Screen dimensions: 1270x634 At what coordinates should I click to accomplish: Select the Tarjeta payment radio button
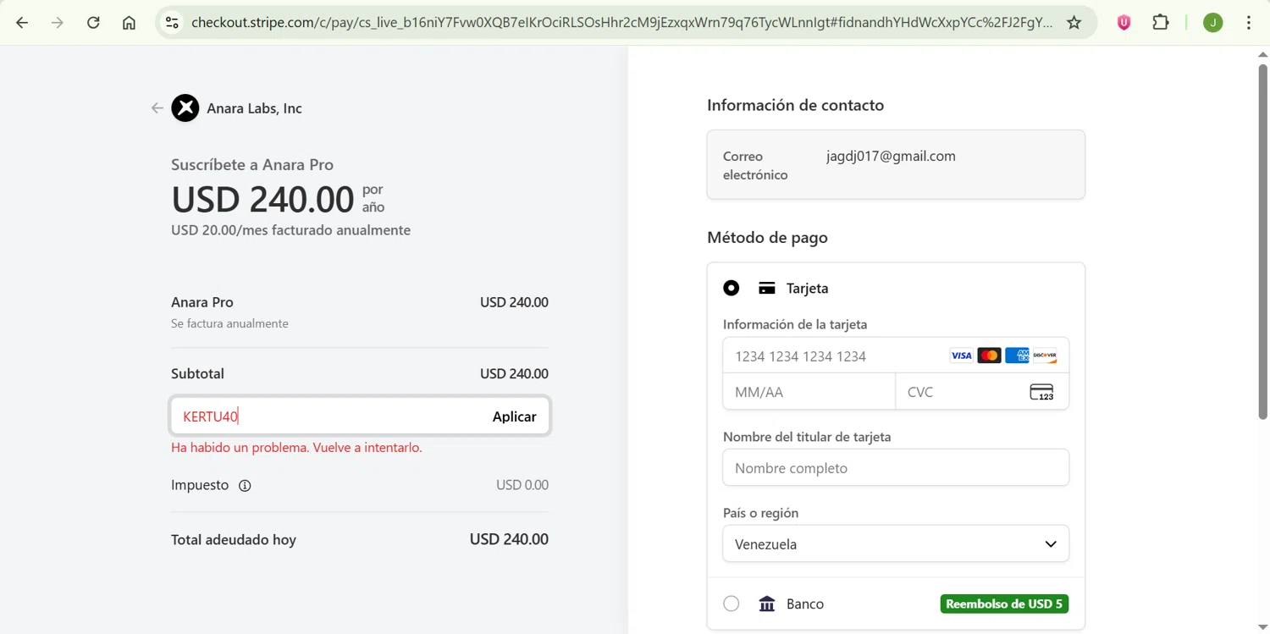[732, 288]
